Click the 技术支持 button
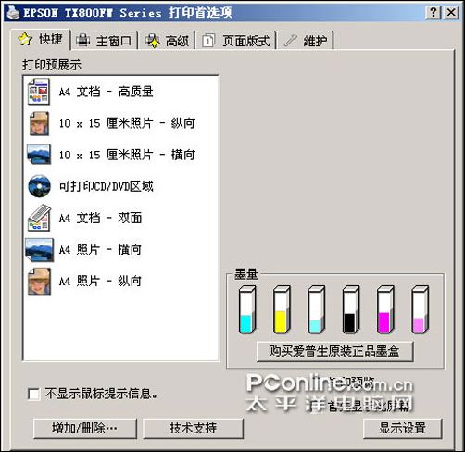 coord(193,428)
